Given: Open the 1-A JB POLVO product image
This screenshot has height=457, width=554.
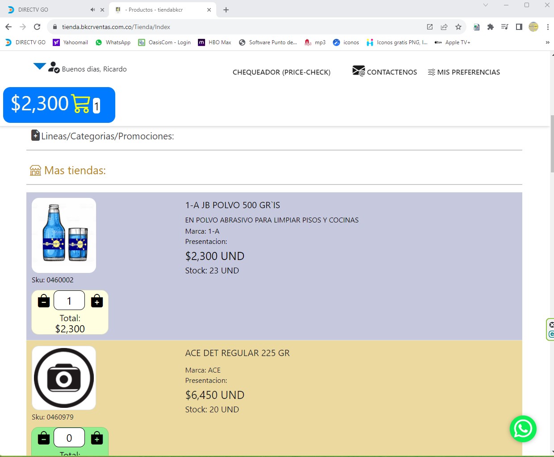Looking at the screenshot, I should point(64,235).
